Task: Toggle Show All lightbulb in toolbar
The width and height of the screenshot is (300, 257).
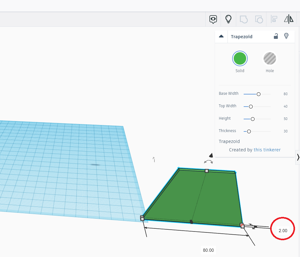Action: 228,19
